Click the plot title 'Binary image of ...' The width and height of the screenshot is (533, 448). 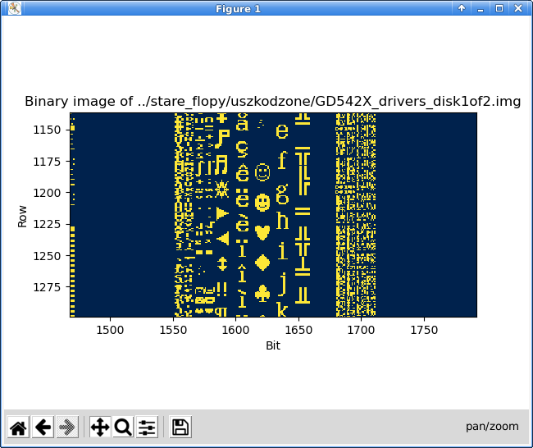tap(272, 102)
